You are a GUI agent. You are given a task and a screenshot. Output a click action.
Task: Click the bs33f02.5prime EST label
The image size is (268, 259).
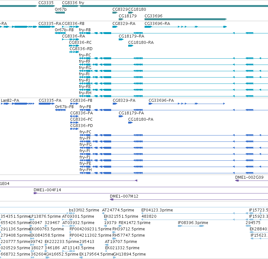pyautogui.click(x=84, y=210)
